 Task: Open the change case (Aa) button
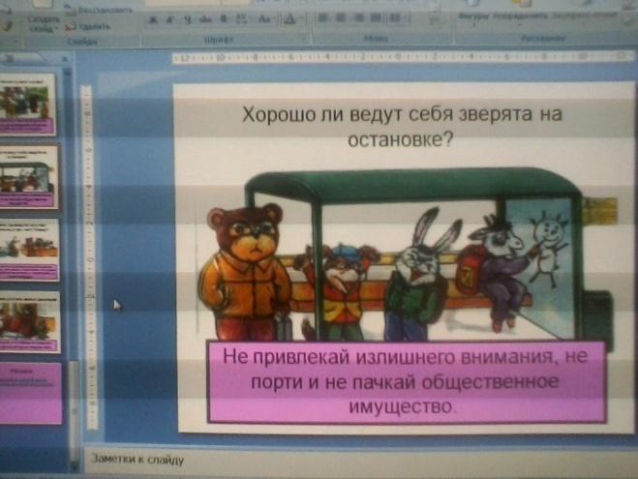tap(265, 19)
